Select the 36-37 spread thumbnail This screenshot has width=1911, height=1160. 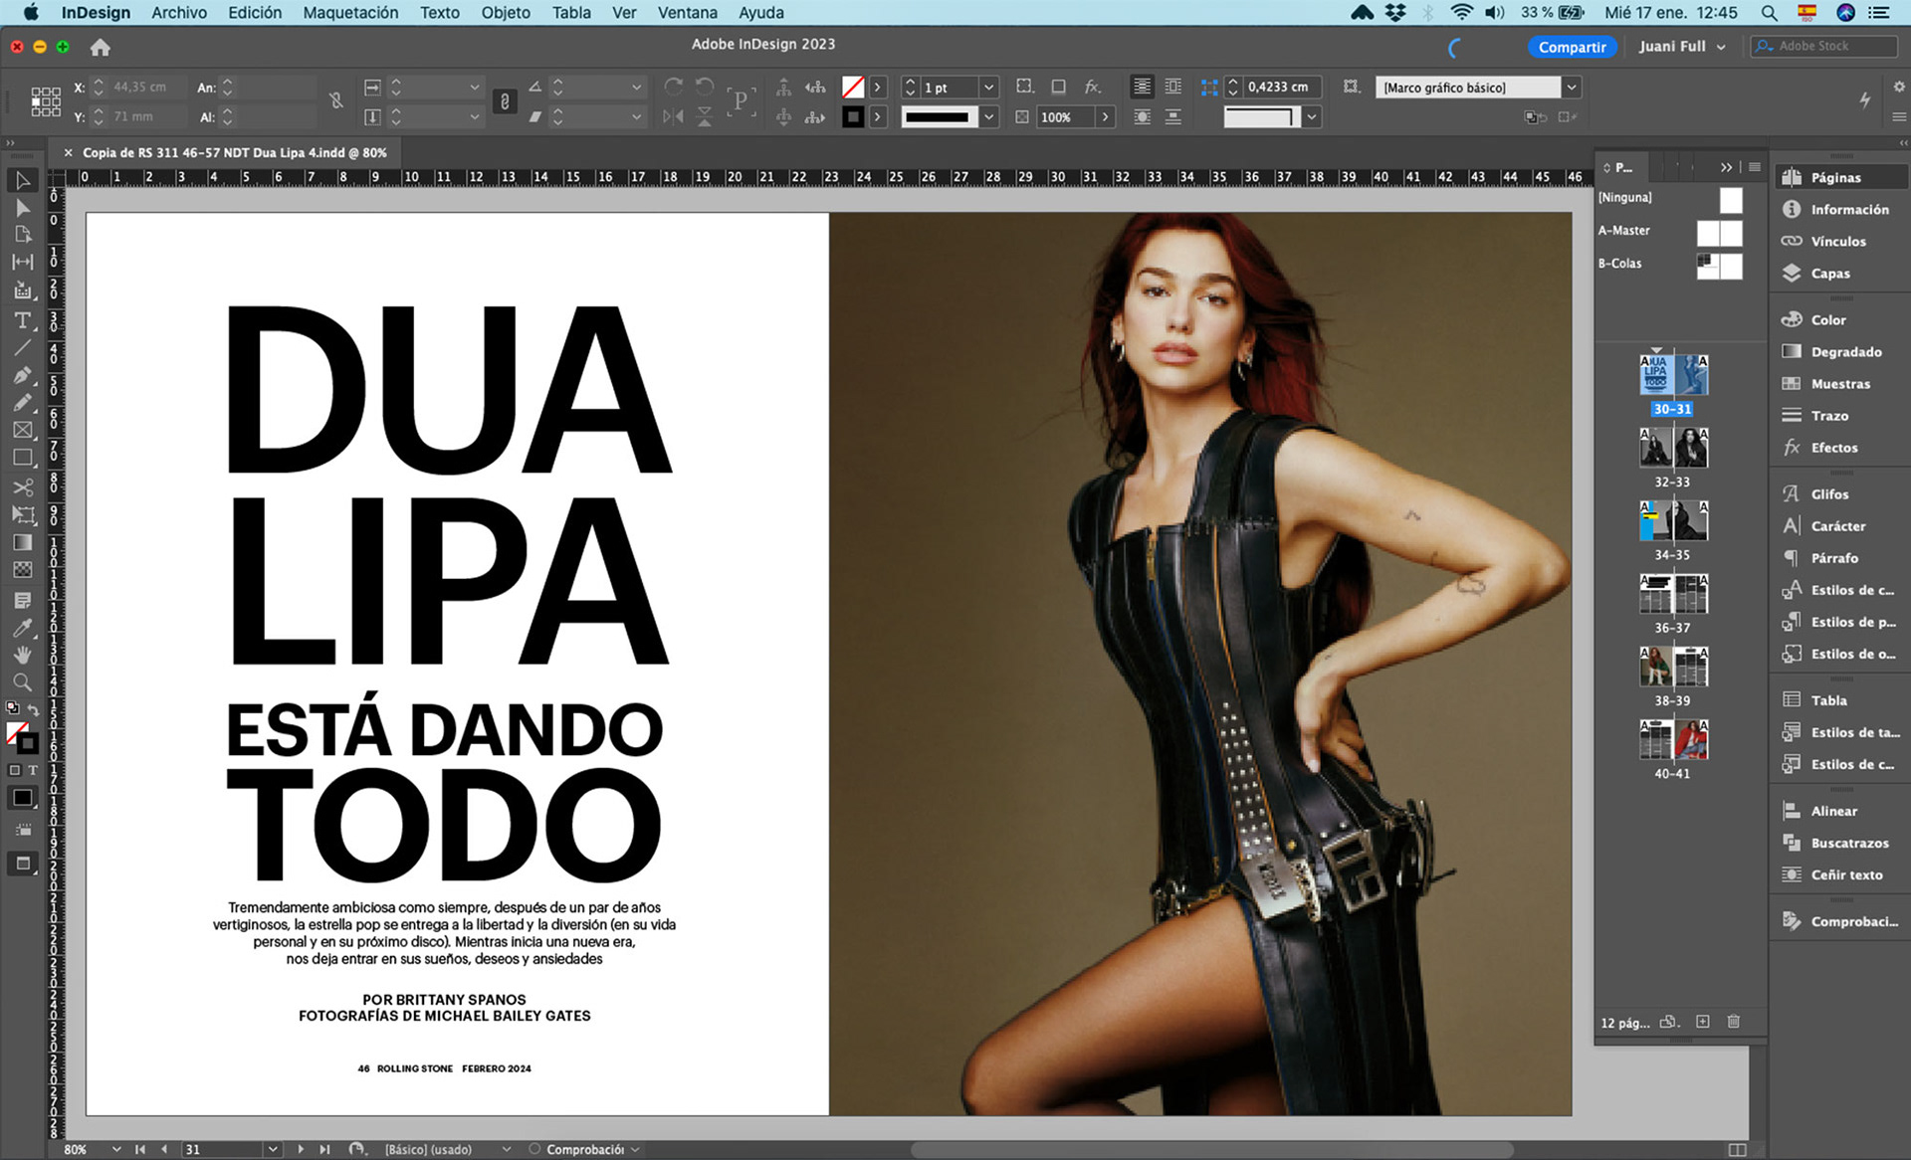[1672, 595]
